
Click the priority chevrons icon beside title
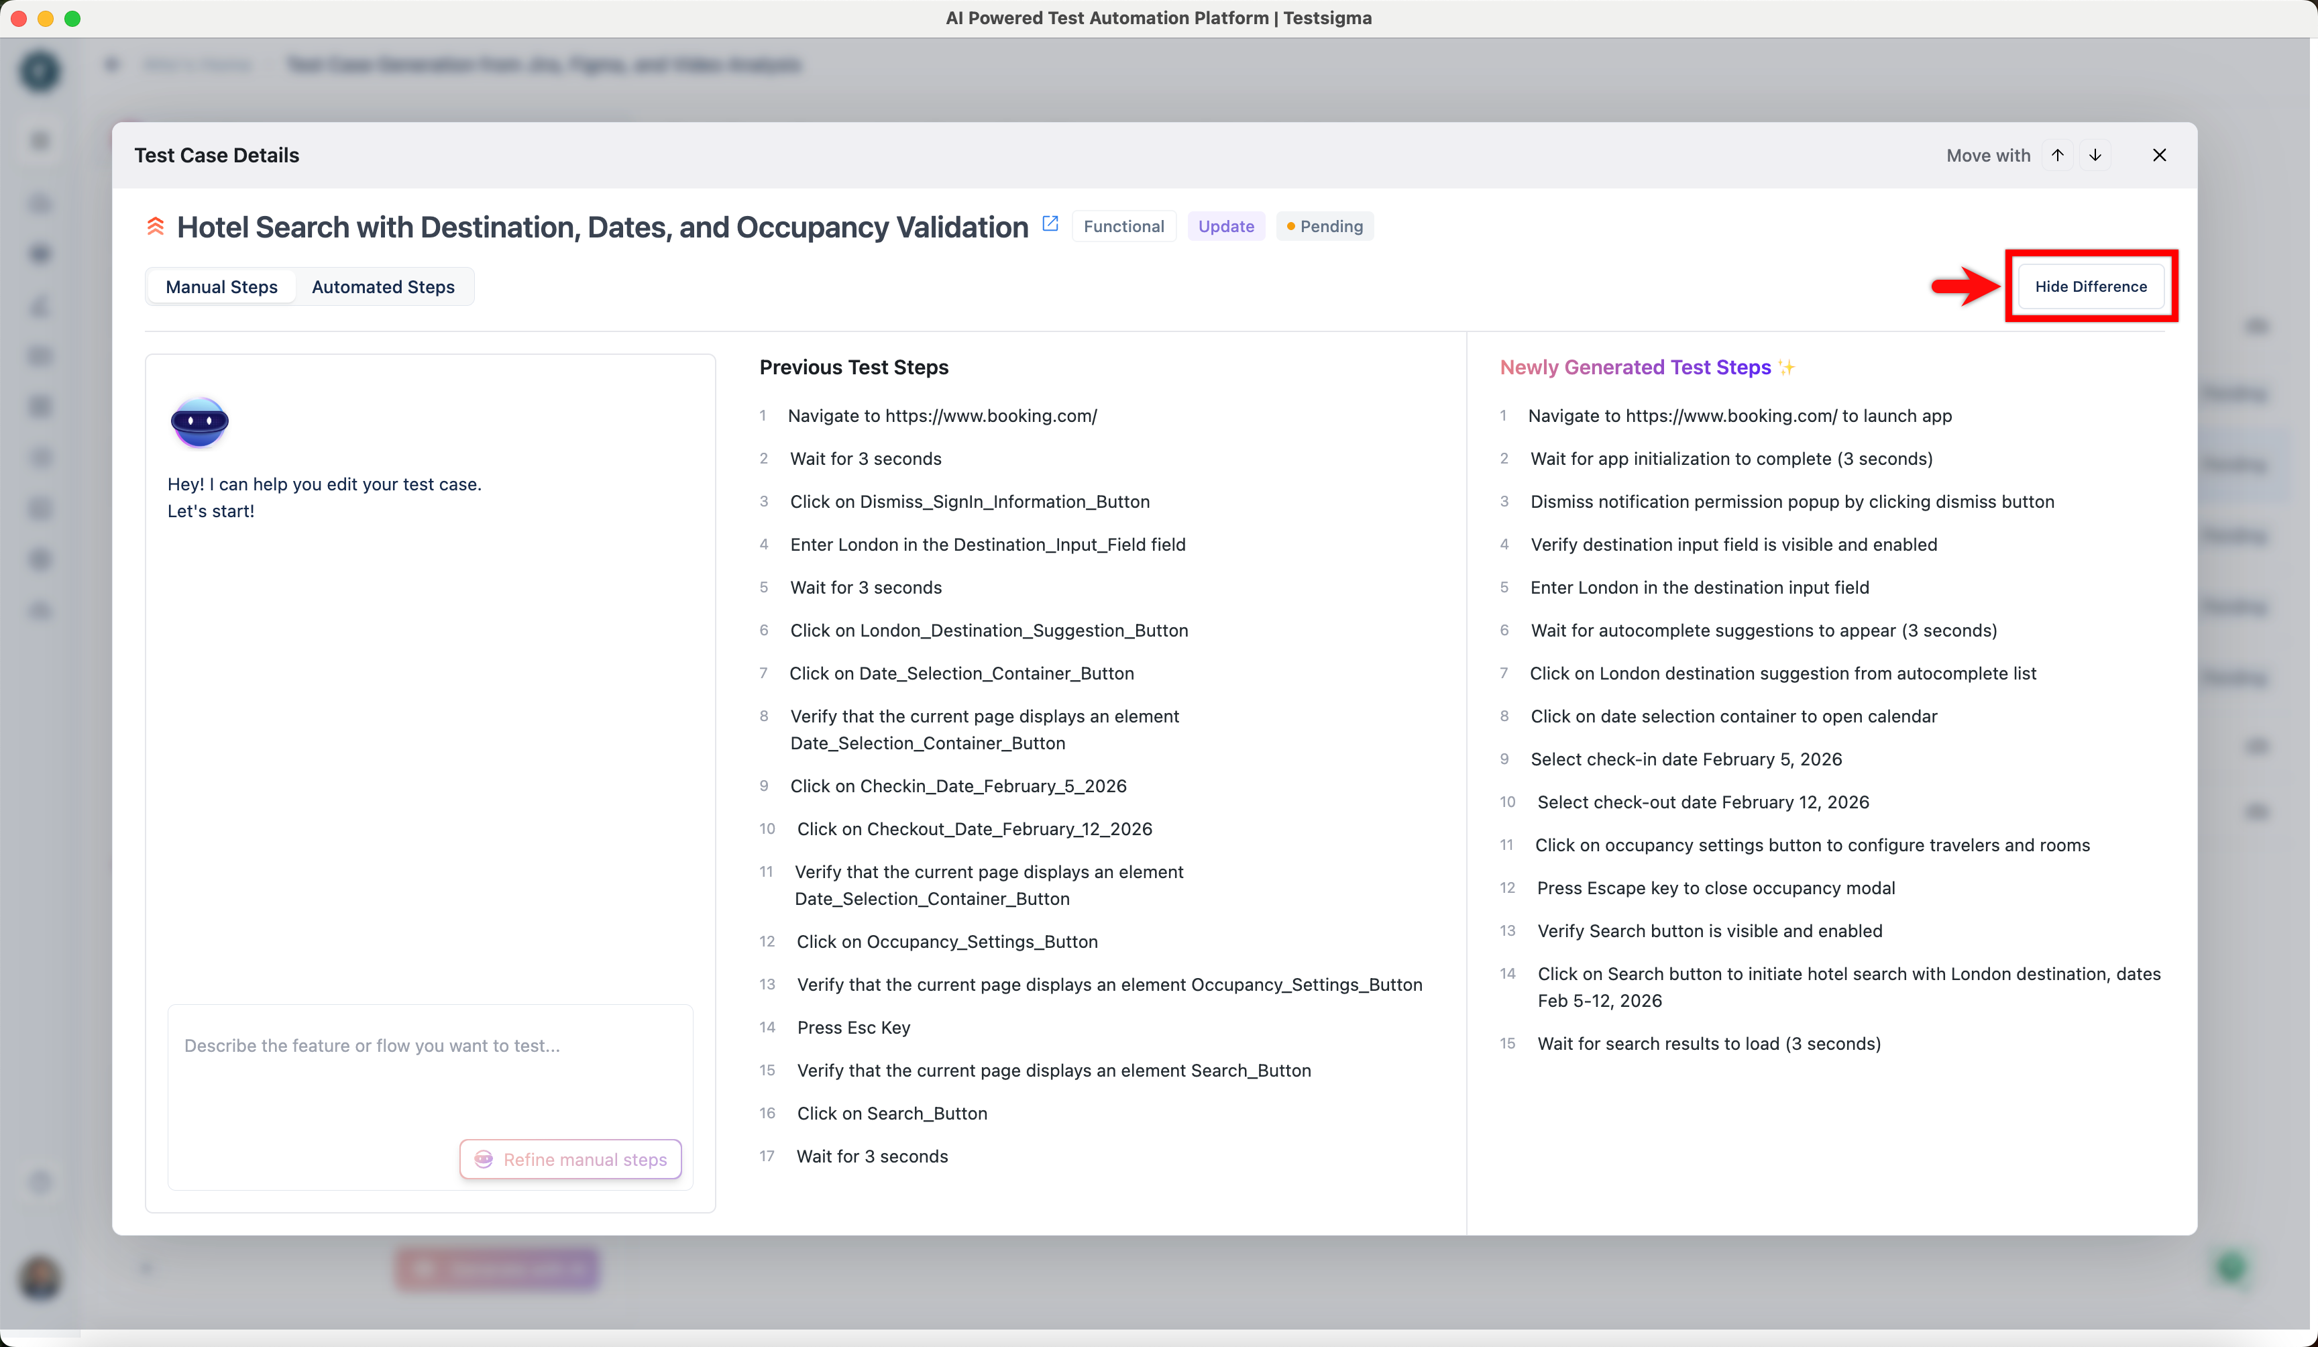pos(156,226)
